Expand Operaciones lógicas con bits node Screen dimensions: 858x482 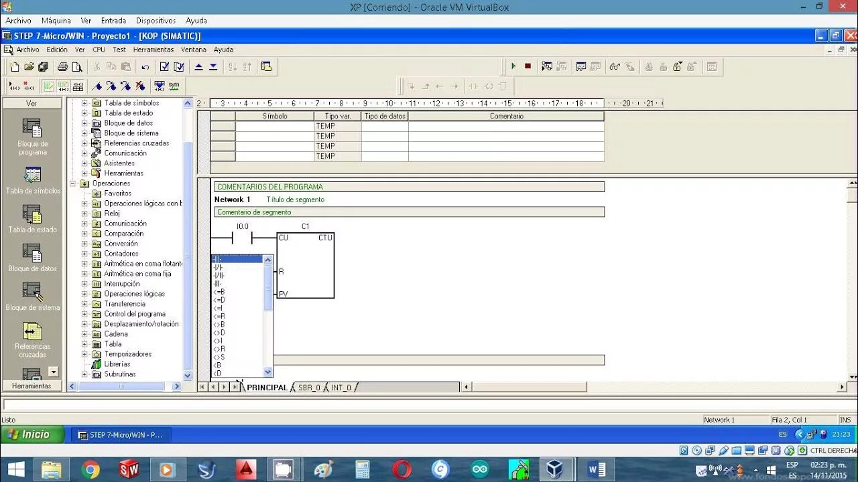tap(84, 204)
